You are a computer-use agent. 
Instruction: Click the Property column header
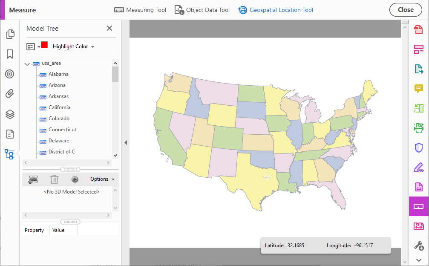(x=34, y=230)
